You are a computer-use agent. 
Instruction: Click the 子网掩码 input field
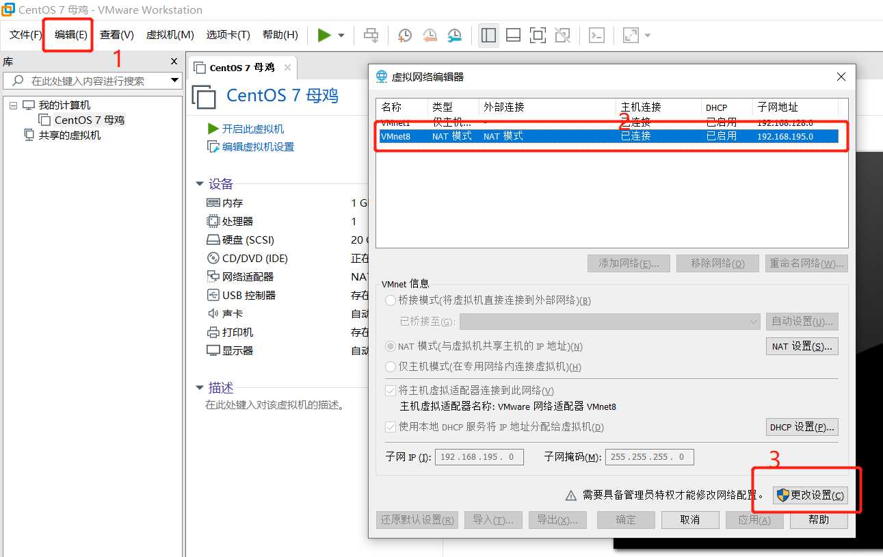click(650, 457)
